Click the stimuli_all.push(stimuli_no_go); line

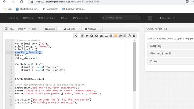click(x=43, y=70)
